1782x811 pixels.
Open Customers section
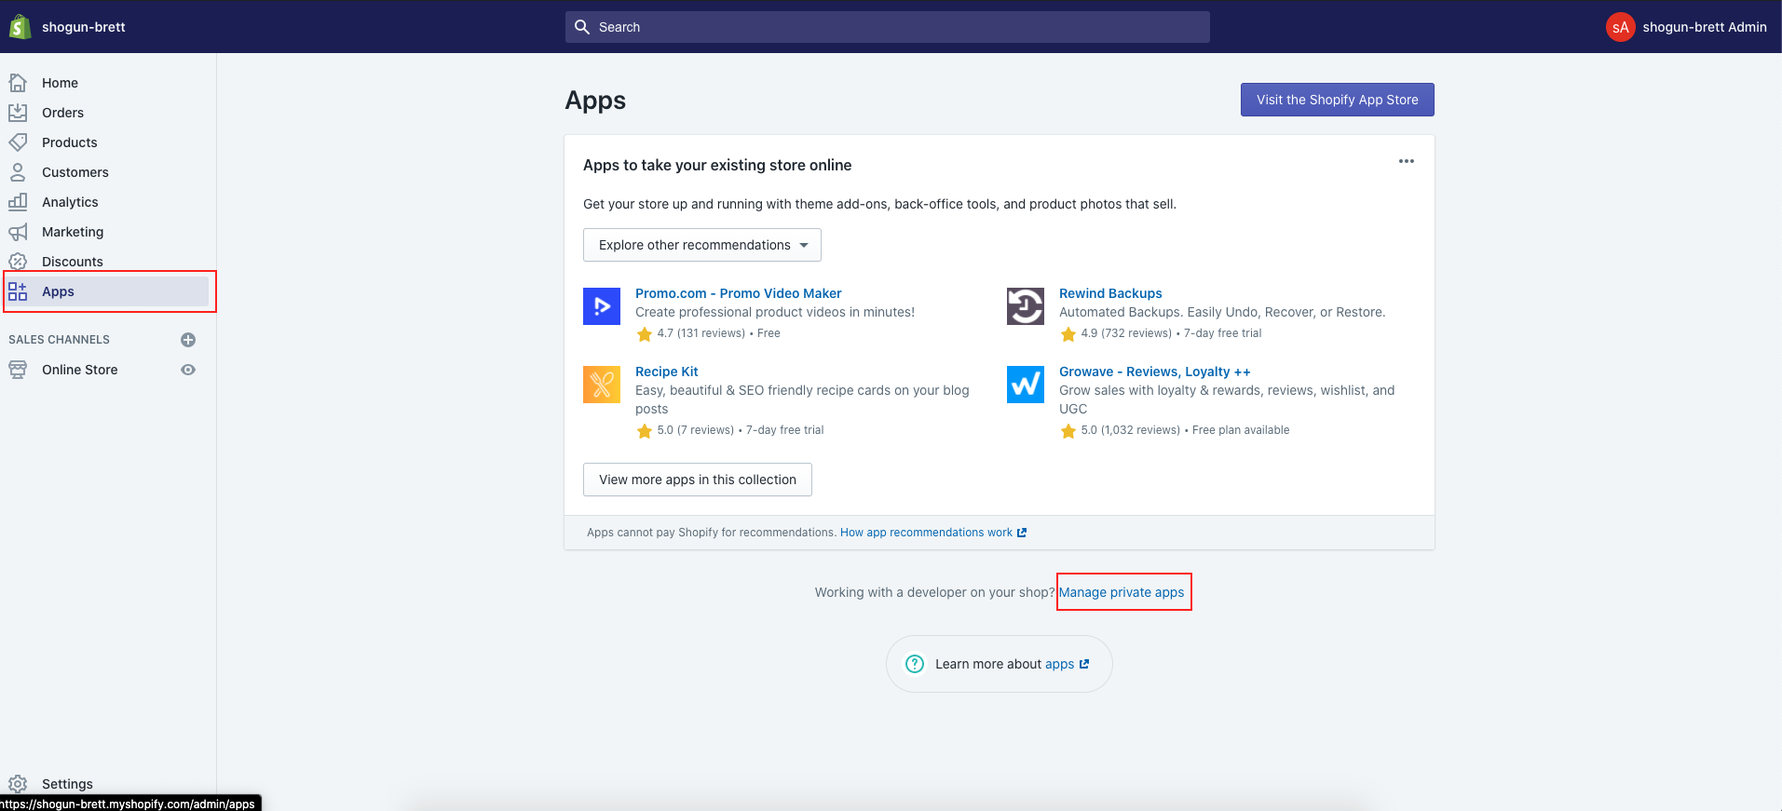[x=75, y=172]
